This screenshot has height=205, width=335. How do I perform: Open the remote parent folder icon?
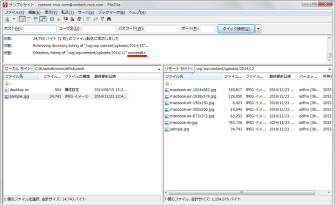click(167, 83)
